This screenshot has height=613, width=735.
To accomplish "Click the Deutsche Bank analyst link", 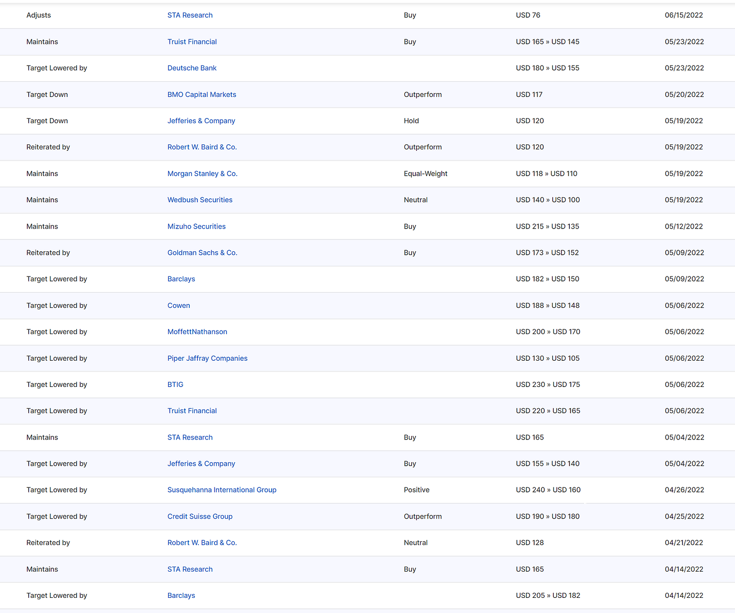I will pos(192,68).
